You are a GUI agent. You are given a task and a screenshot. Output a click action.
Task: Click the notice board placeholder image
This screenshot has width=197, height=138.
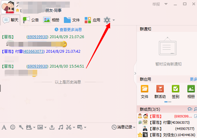[168, 46]
